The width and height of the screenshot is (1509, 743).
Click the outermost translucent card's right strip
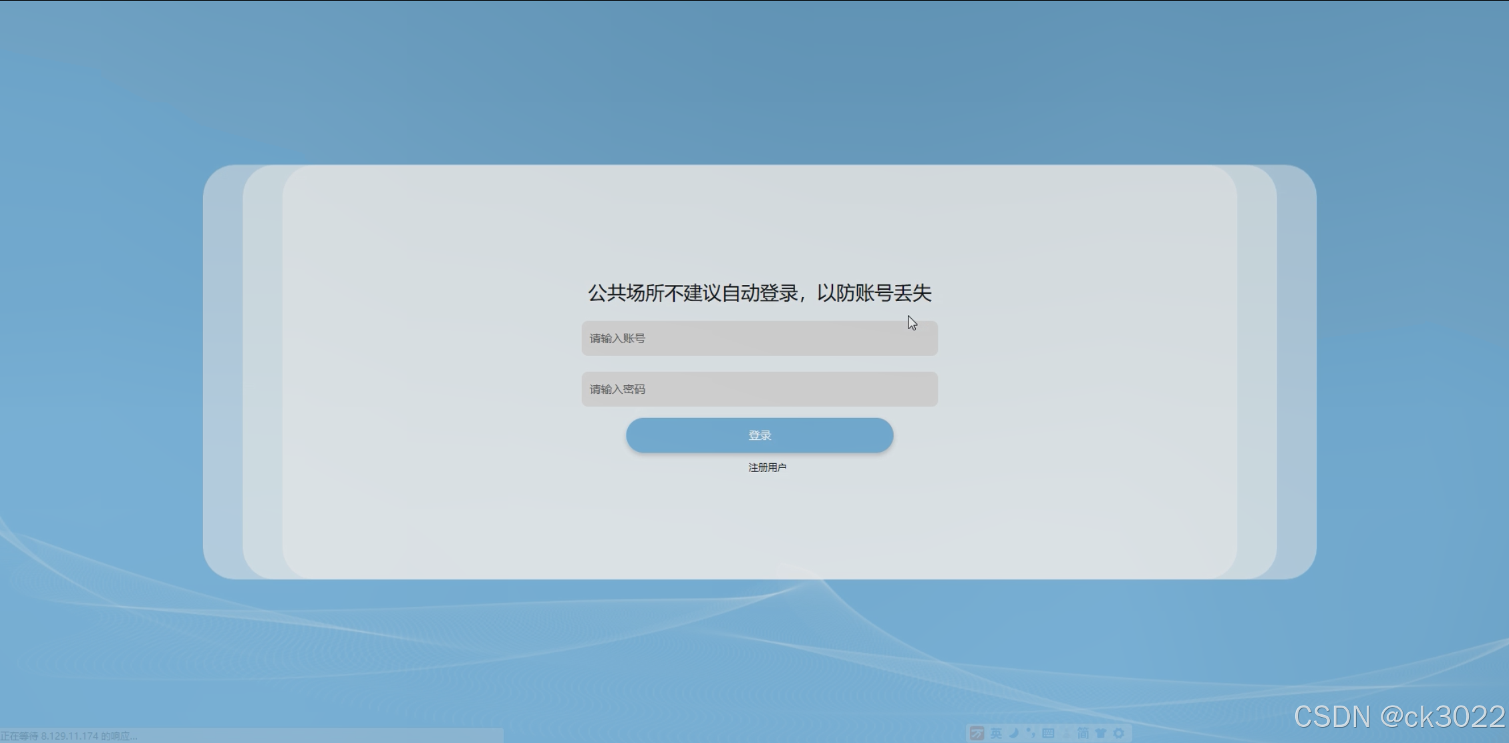(1297, 372)
